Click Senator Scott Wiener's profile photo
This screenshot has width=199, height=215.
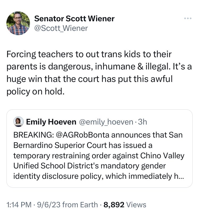tap(18, 23)
